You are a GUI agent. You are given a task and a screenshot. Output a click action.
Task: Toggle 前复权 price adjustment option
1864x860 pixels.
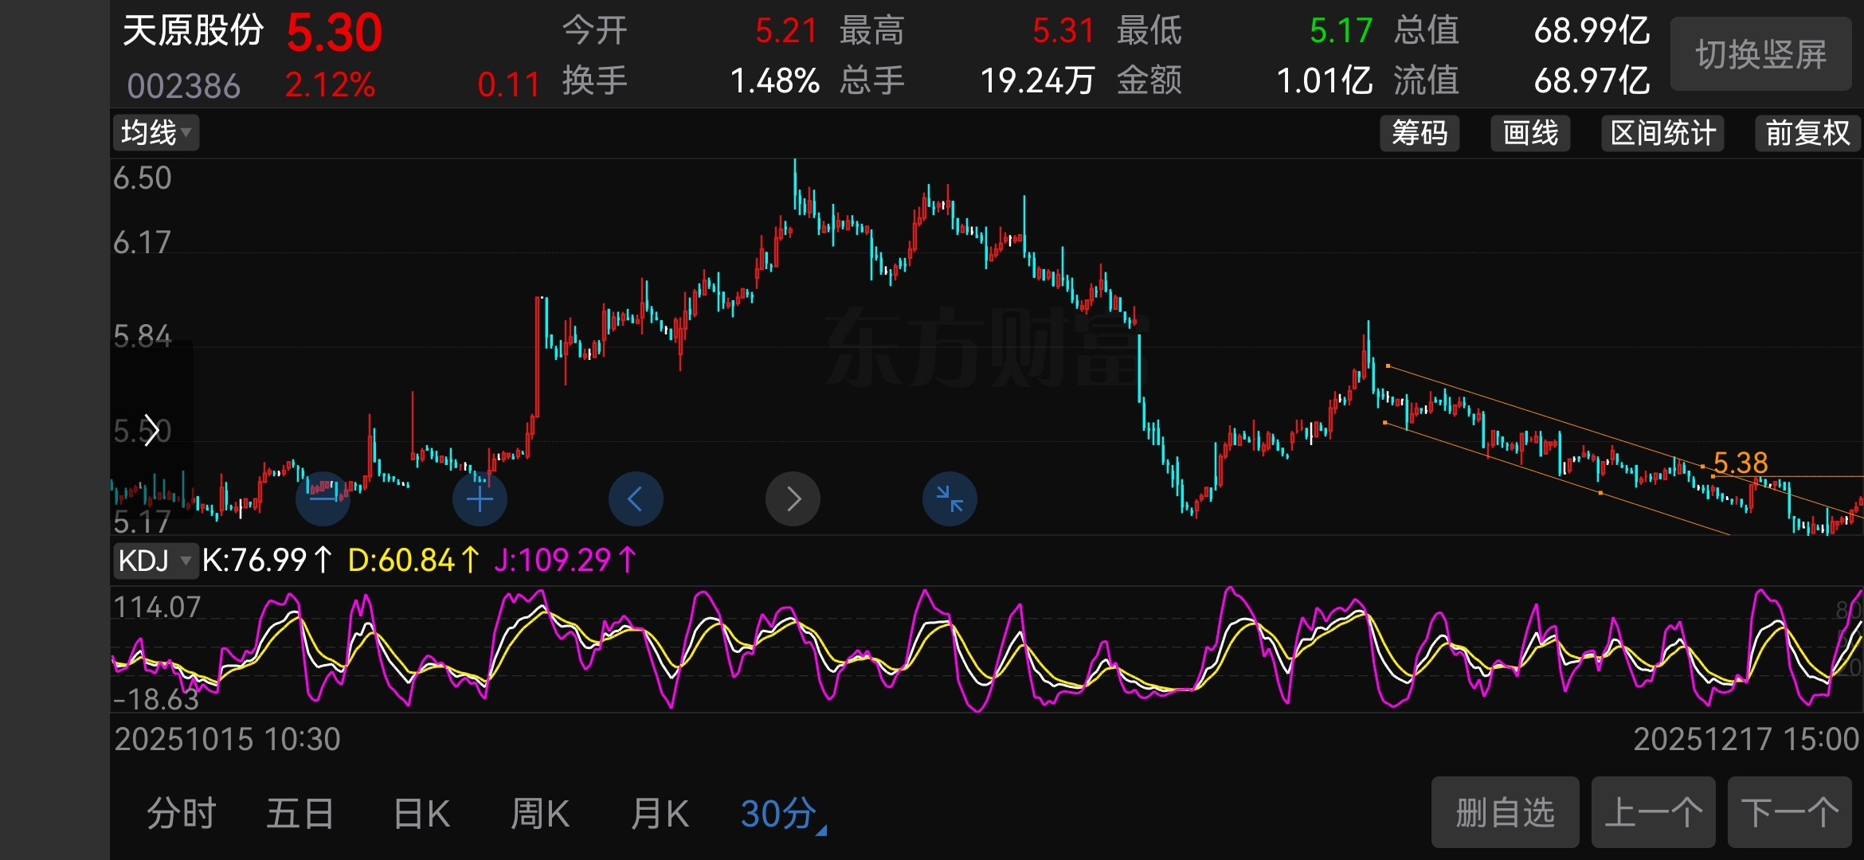click(x=1807, y=133)
